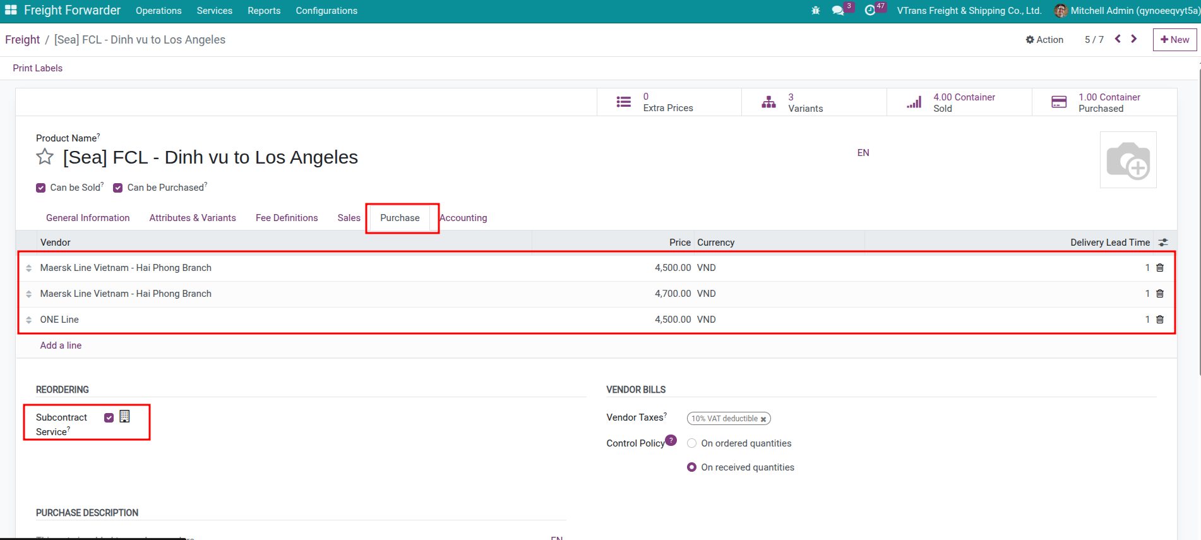Open the apps grid menu icon
Viewport: 1201px width, 540px height.
click(x=11, y=10)
